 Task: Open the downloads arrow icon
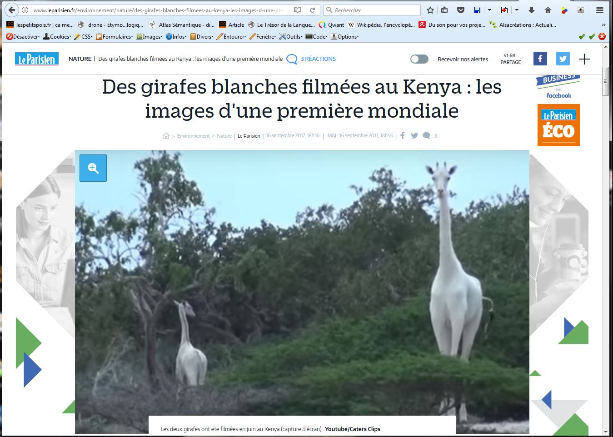[x=531, y=10]
